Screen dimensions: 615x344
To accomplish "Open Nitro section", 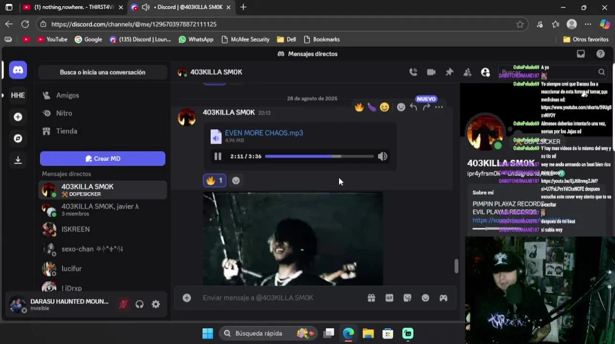I will coord(102,113).
